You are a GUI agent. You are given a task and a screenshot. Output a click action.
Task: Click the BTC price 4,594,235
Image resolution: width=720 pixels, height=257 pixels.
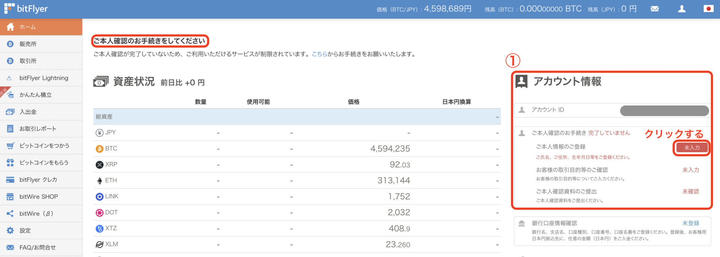click(390, 149)
